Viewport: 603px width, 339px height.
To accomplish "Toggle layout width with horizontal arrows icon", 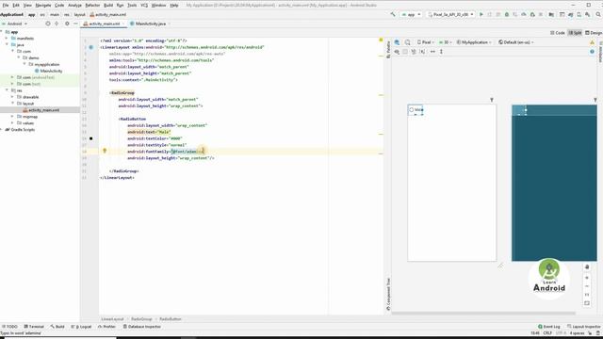I will coord(432,52).
